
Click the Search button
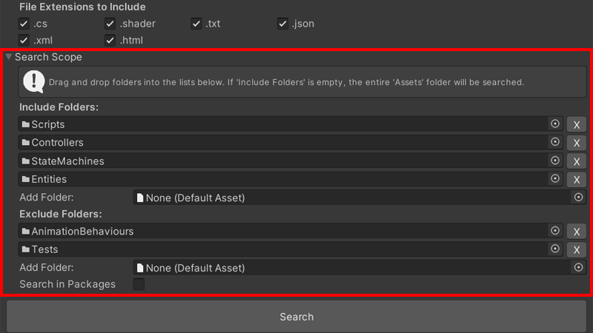296,317
